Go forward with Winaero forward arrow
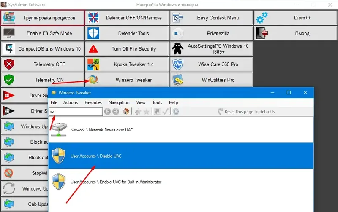 [x=116, y=111]
